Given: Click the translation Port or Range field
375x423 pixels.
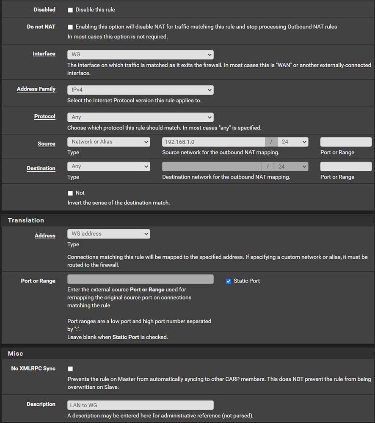Looking at the screenshot, I should [140, 279].
